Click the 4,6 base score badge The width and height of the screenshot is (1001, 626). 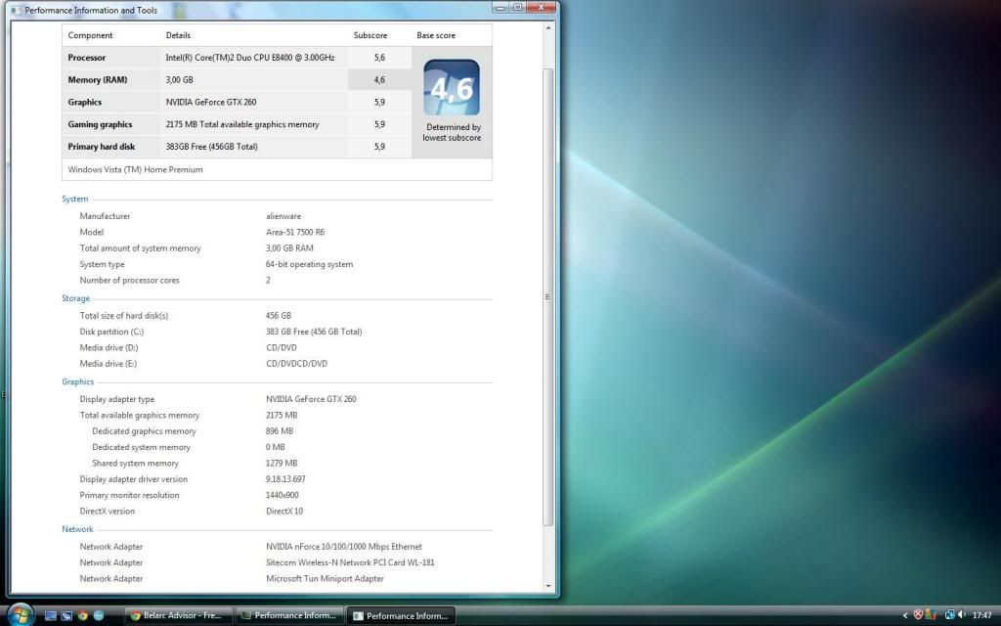pyautogui.click(x=452, y=87)
